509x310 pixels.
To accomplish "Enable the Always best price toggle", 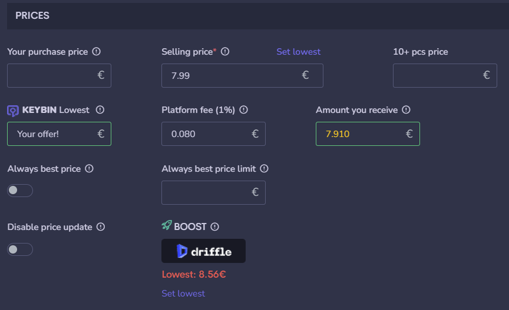I will (20, 191).
